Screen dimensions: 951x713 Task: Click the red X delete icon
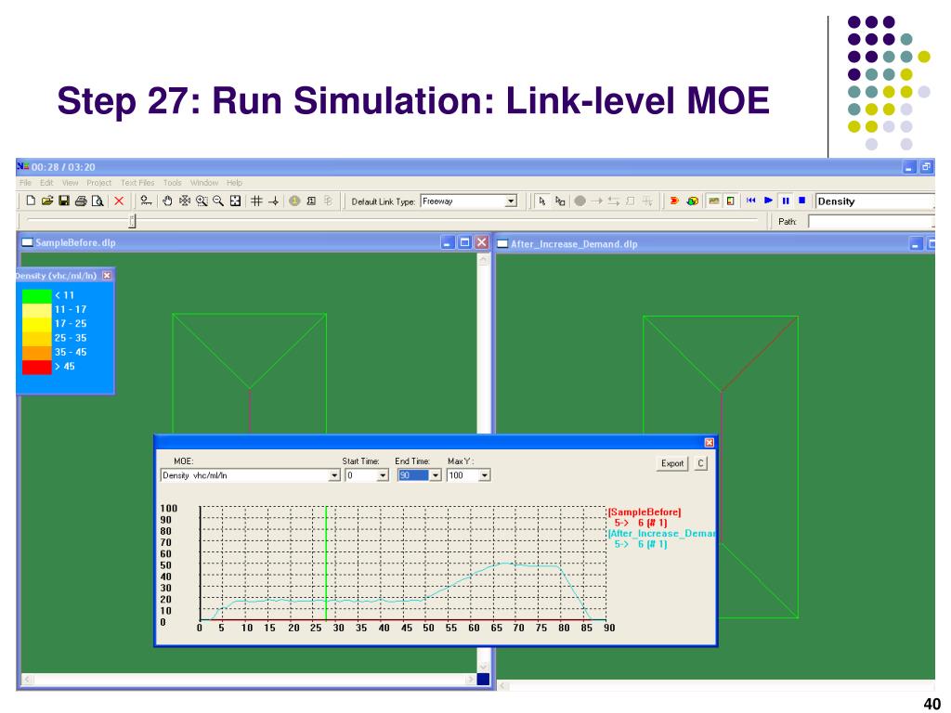pos(119,201)
